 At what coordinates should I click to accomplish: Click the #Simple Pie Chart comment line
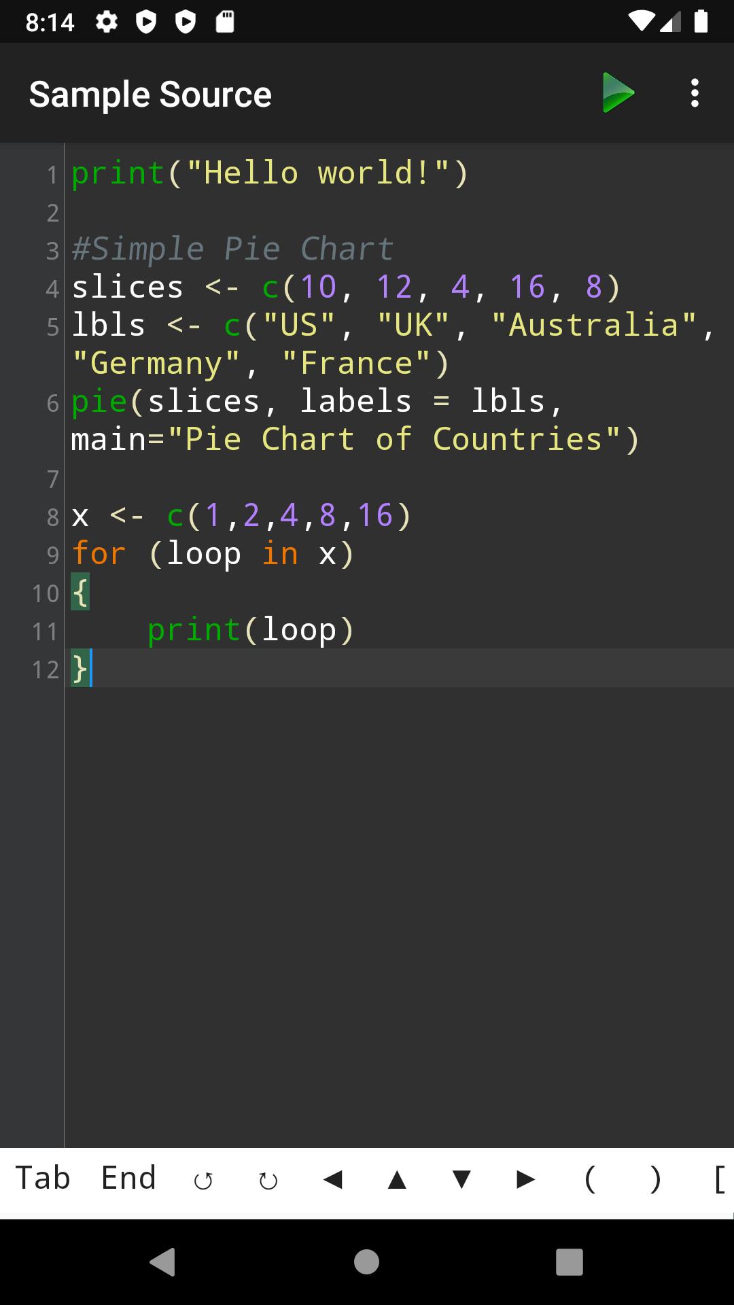coord(232,249)
